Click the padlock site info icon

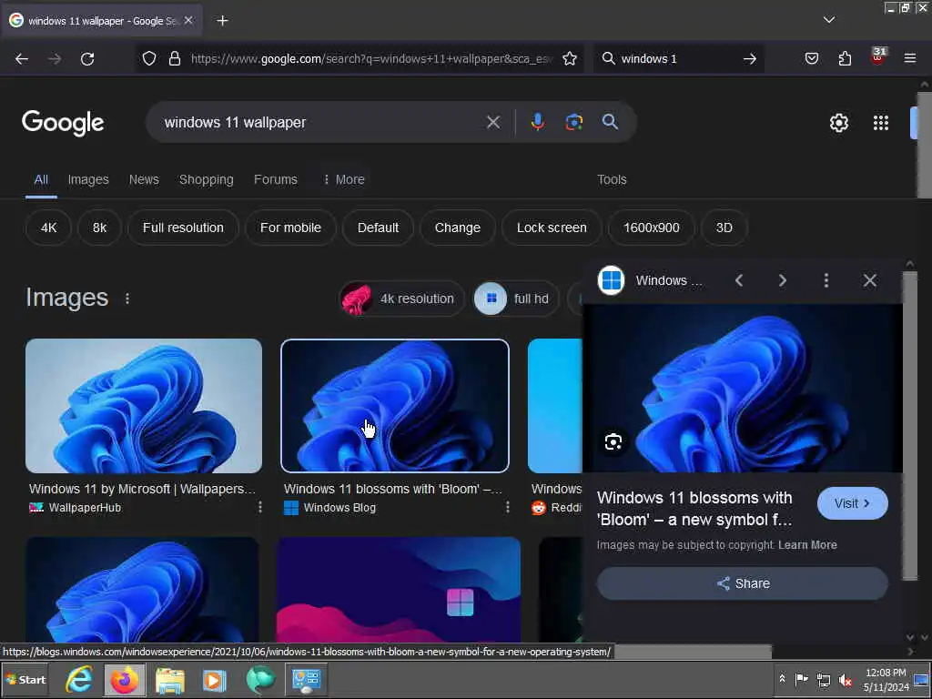[x=174, y=58]
